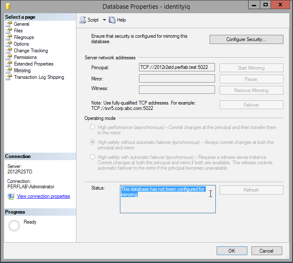293x263 pixels.
Task: Open the Permissions page
Action: coord(25,57)
